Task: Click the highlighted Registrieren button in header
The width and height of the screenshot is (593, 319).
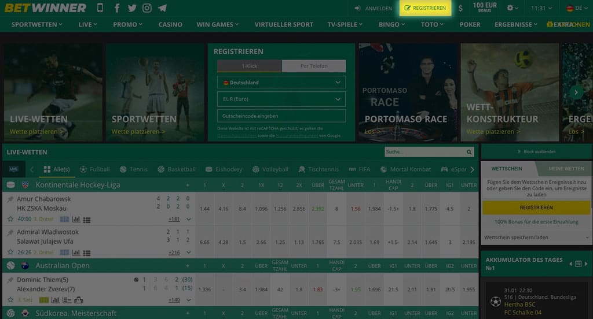Action: (x=425, y=8)
